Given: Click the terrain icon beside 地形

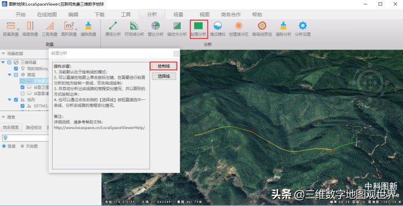Looking at the screenshot, I should (x=22, y=99).
